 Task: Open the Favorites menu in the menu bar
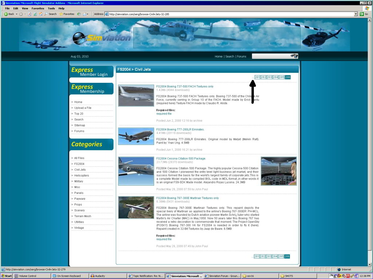click(38, 8)
